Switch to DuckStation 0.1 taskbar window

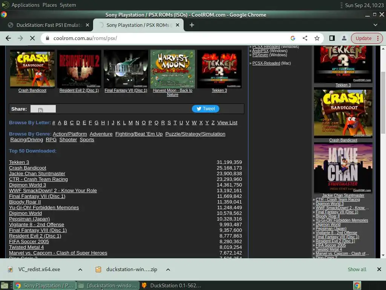click(x=172, y=285)
